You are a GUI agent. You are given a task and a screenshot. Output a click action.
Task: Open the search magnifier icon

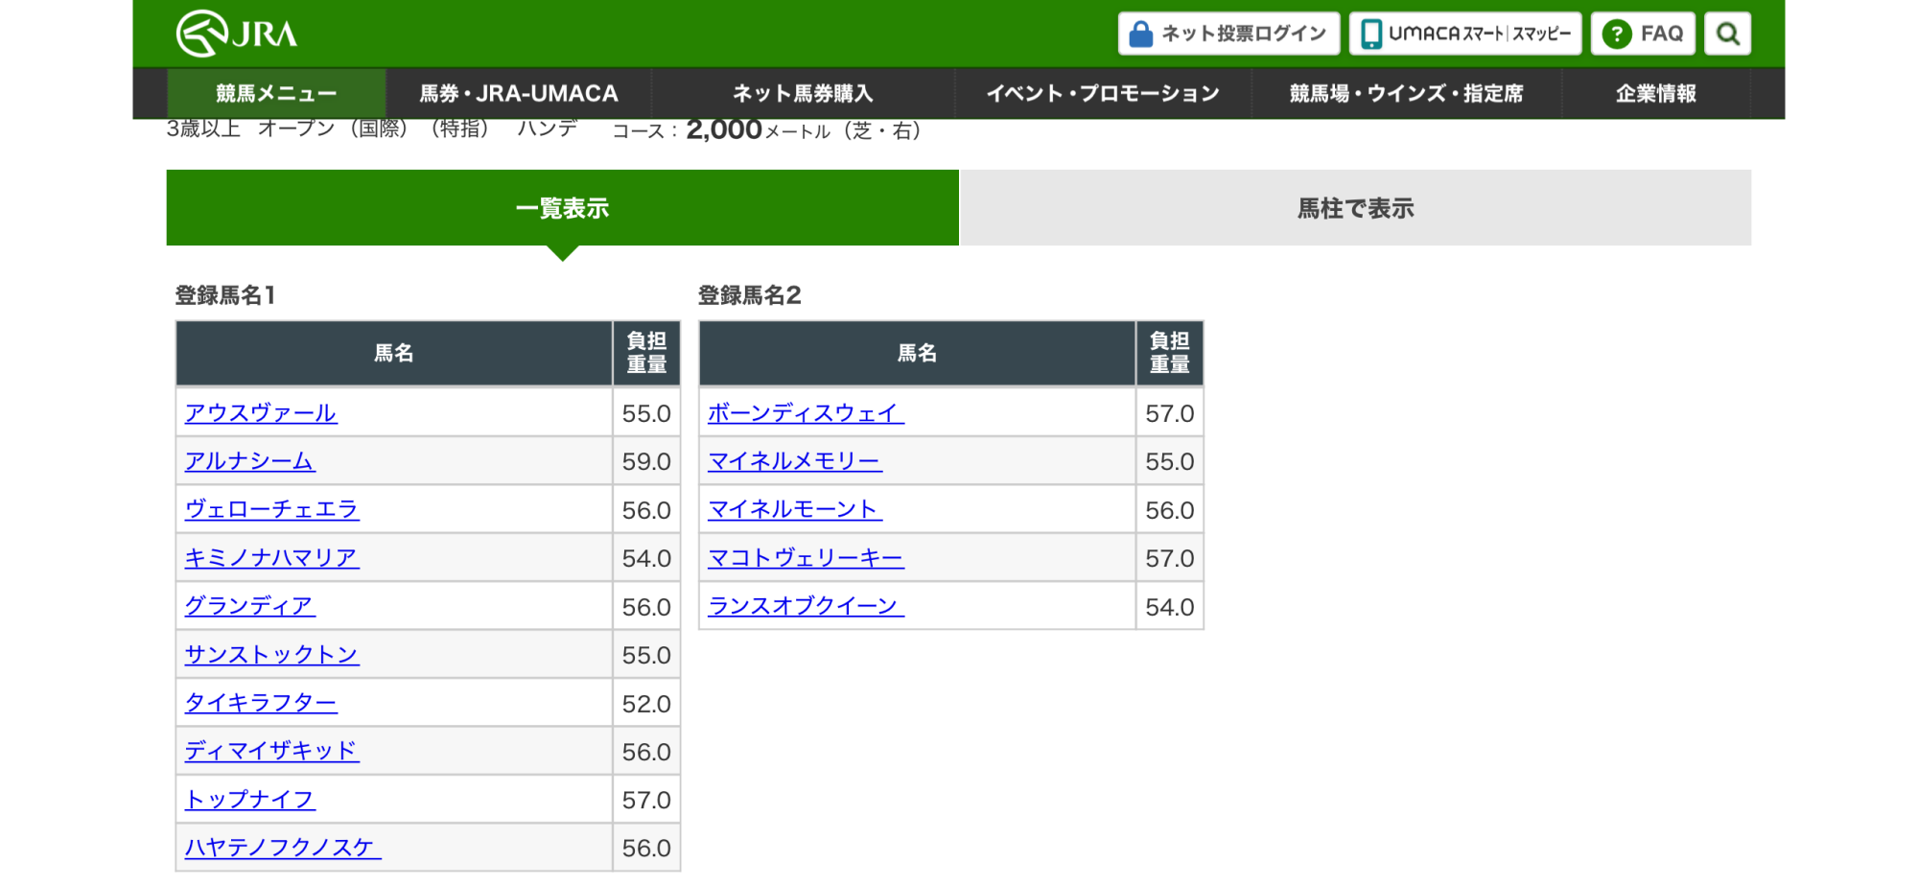(x=1727, y=34)
